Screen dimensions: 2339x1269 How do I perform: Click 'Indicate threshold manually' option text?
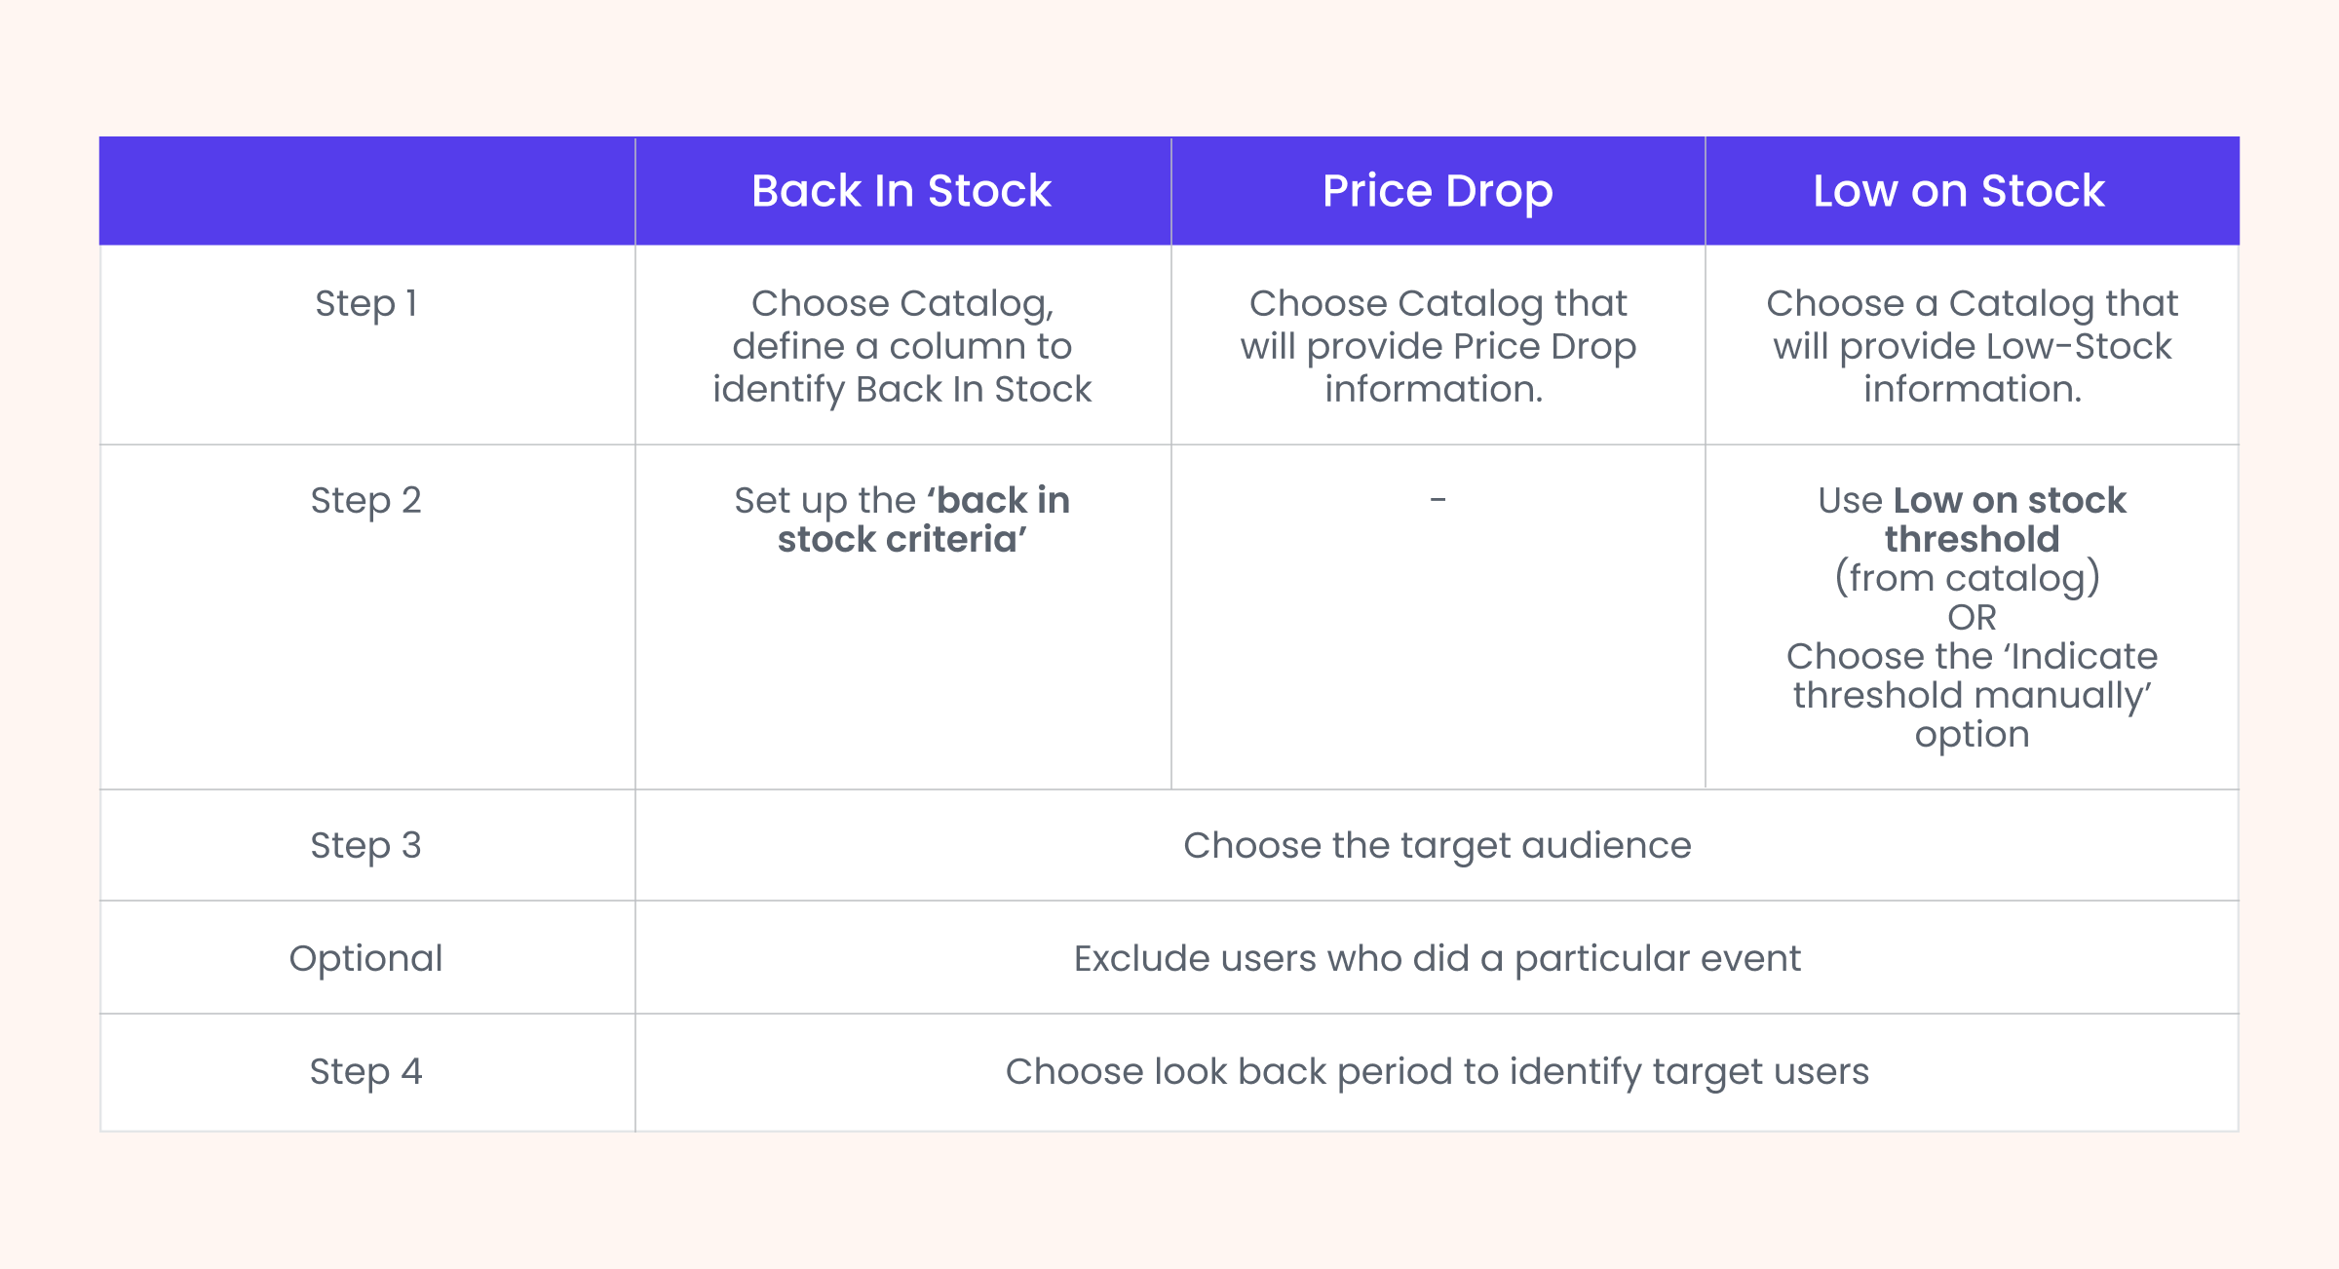[x=1972, y=675]
